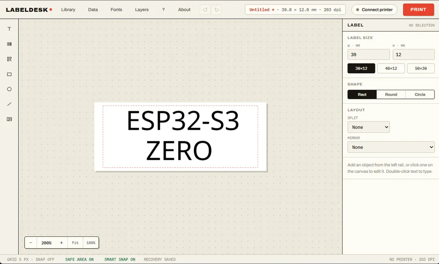Screen dimensions: 439x264
Task: Open the Split dropdown
Action: coord(368,127)
